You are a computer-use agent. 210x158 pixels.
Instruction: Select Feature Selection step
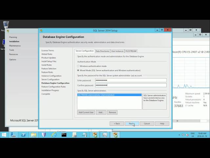tap(49, 69)
